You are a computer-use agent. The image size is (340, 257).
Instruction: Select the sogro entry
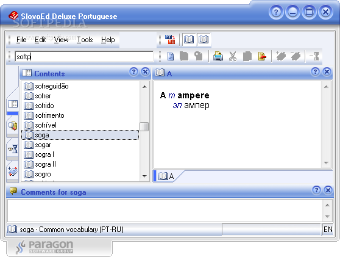click(80, 174)
